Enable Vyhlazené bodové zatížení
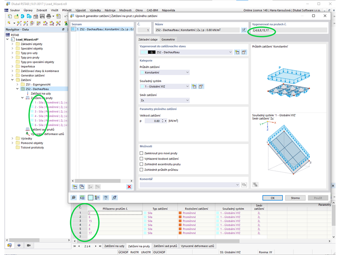Viewport: 340px width, 255px height. (141, 159)
